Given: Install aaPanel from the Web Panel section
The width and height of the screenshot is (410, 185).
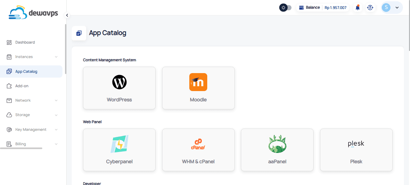Looking at the screenshot, I should click(x=277, y=150).
